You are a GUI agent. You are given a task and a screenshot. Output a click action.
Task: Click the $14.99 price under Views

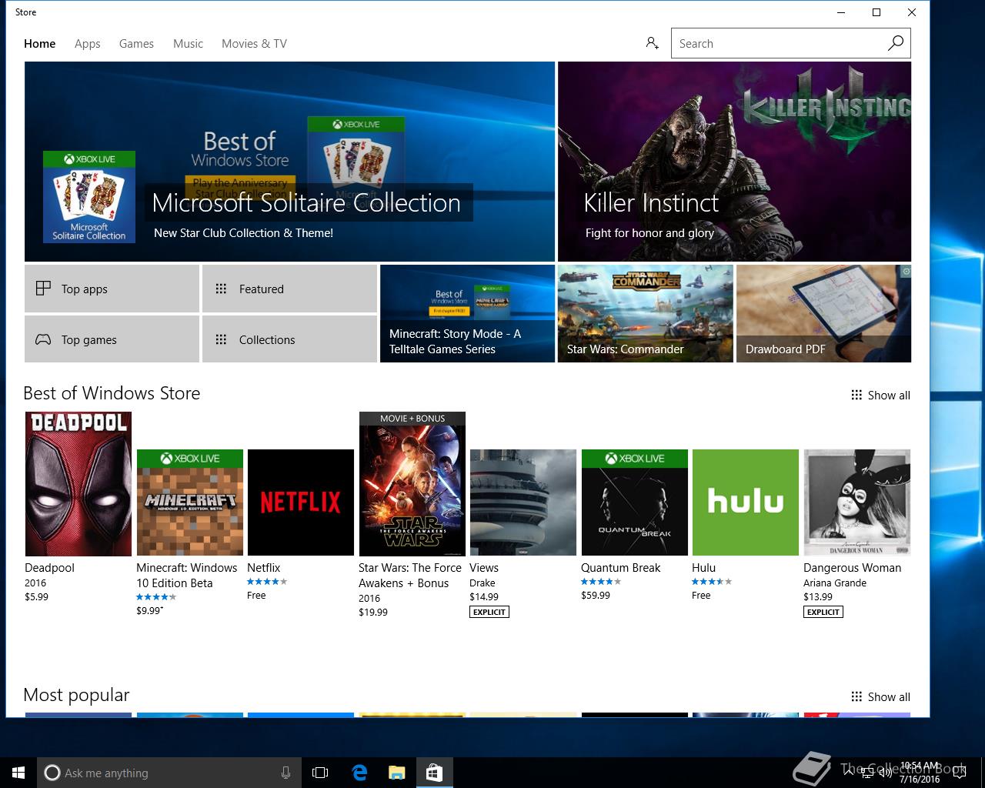tap(484, 596)
